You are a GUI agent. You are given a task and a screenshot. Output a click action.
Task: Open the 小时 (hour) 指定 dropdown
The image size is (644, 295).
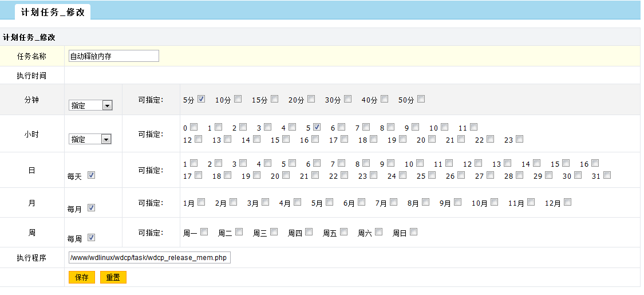[90, 139]
